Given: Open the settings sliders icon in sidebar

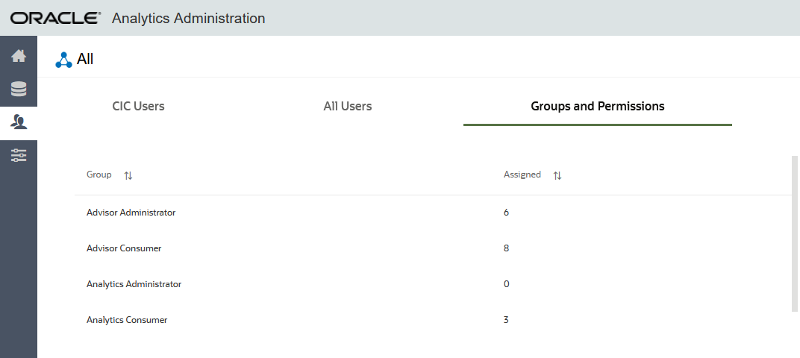Looking at the screenshot, I should tap(19, 156).
